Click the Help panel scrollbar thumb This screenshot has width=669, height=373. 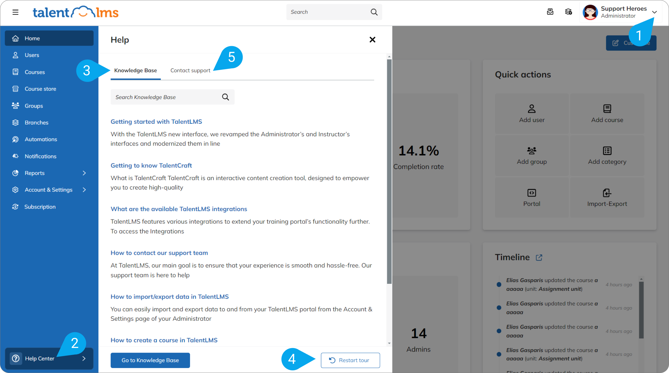[x=389, y=171]
